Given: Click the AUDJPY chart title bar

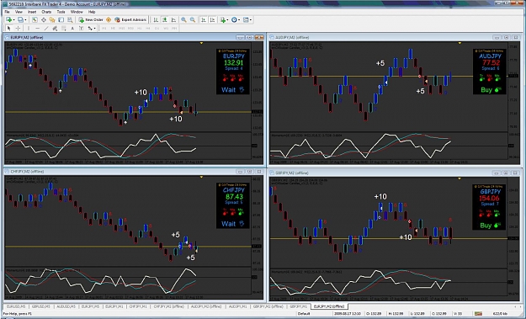Looking at the screenshot, I should 396,37.
